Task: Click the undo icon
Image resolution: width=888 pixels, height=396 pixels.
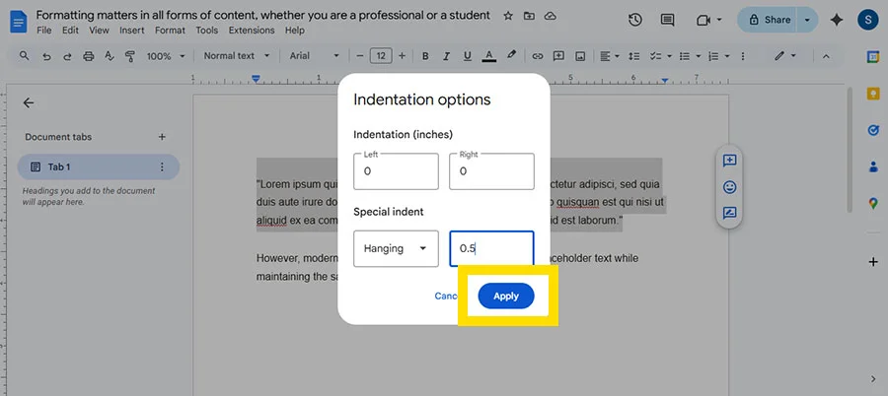Action: coord(45,56)
